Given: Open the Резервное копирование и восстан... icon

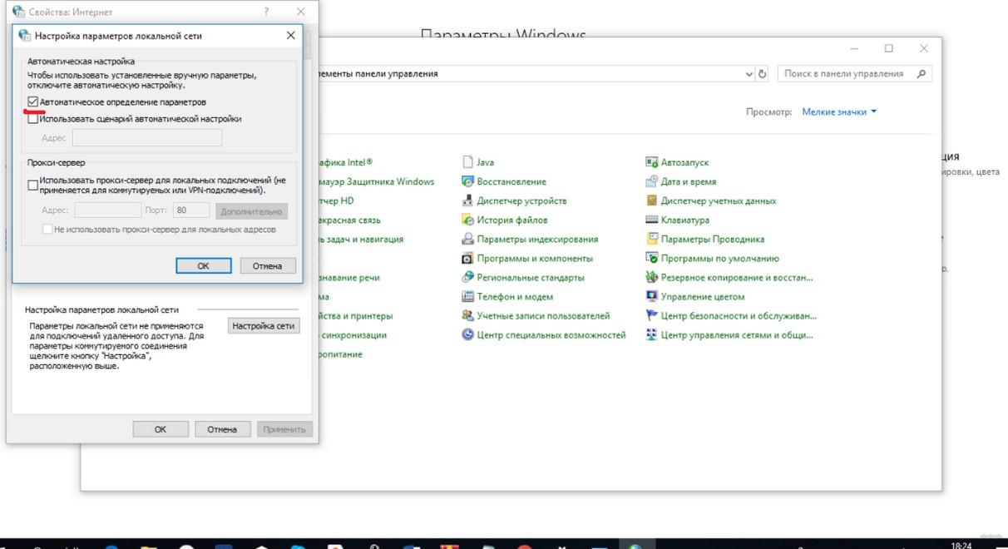Looking at the screenshot, I should point(652,277).
